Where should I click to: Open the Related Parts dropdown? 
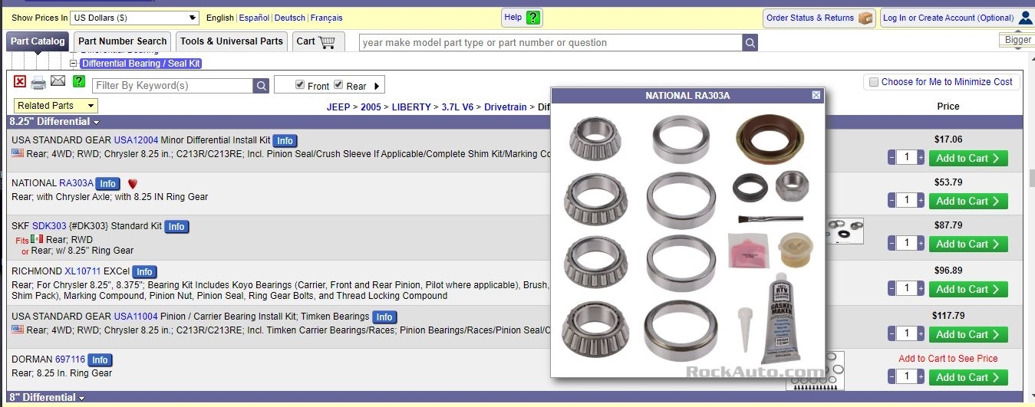pyautogui.click(x=56, y=106)
